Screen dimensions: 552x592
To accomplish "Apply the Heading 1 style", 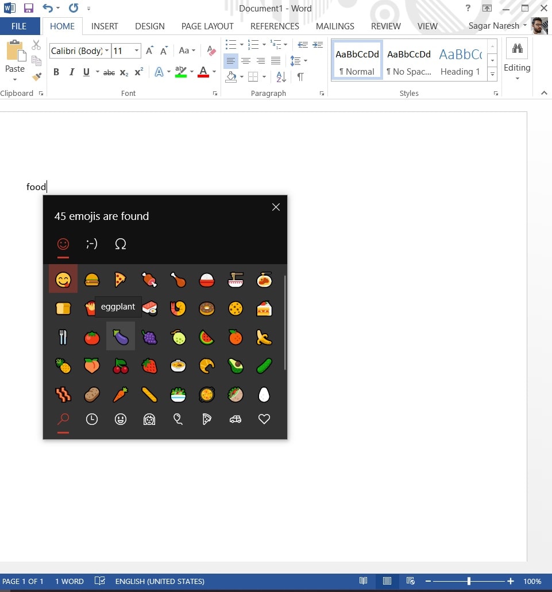I will point(460,60).
